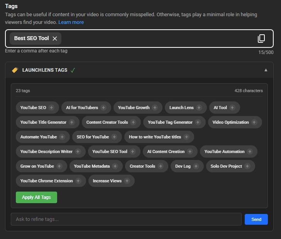Click the 428 characters count
This screenshot has width=281, height=239.
point(249,91)
